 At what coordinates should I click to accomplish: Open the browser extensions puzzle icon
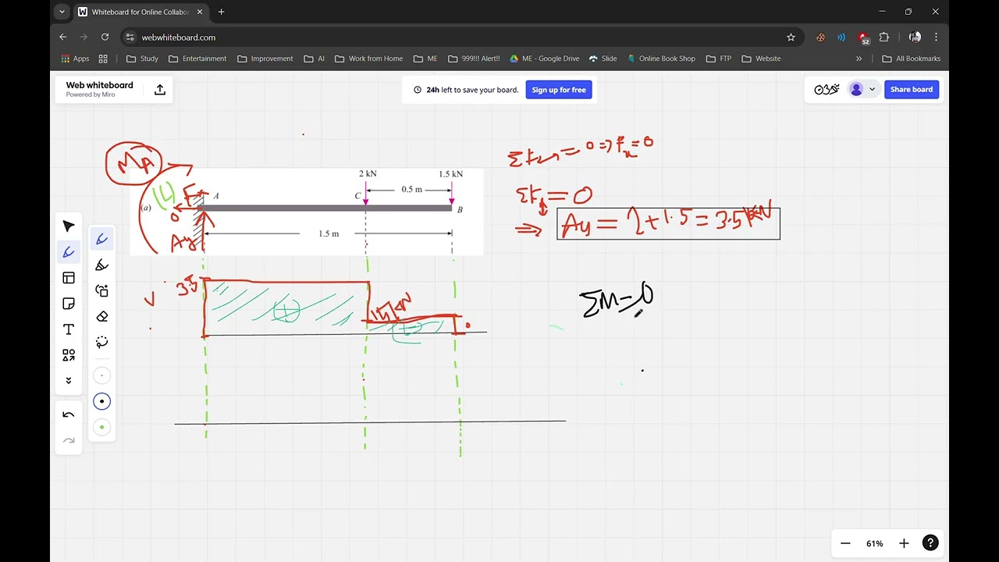tap(884, 37)
